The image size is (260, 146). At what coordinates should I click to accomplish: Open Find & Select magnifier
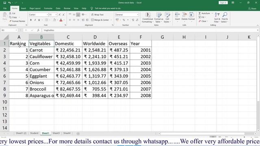click(x=225, y=17)
